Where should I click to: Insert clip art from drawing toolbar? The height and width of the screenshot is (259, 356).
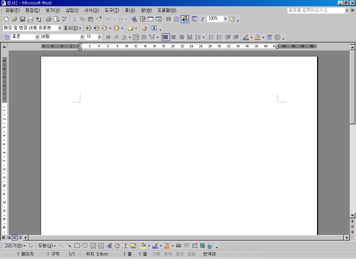click(x=125, y=245)
